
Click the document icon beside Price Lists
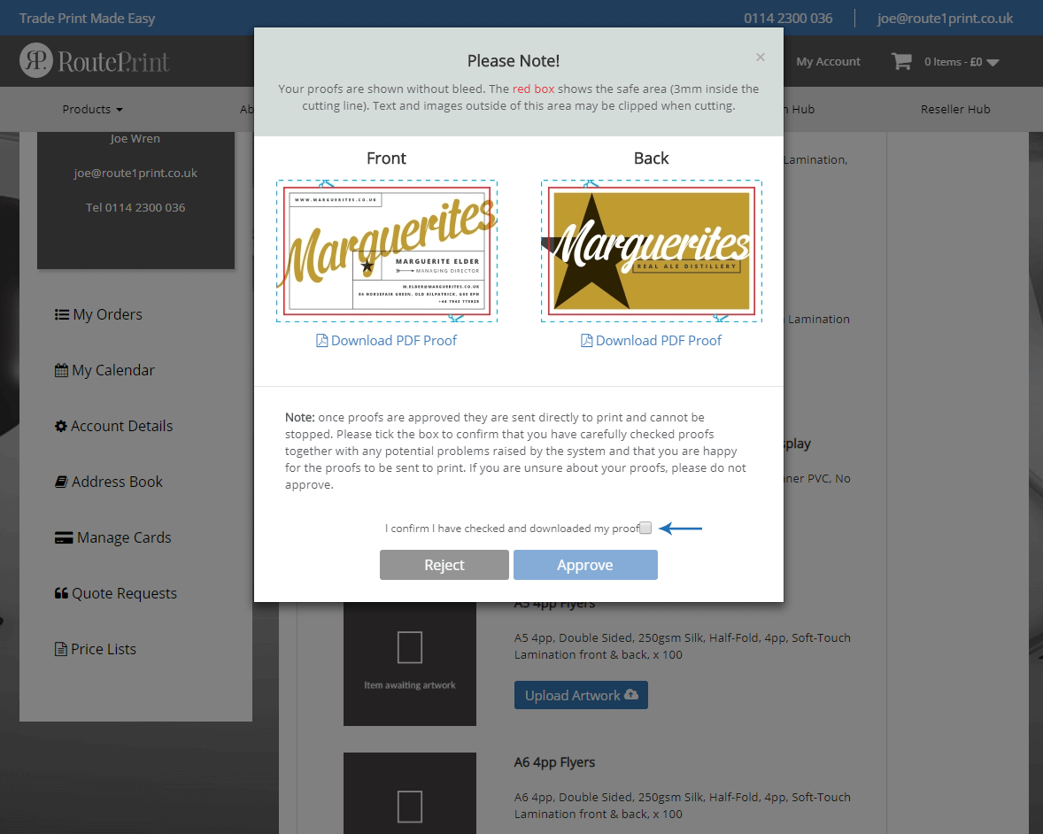click(x=60, y=649)
